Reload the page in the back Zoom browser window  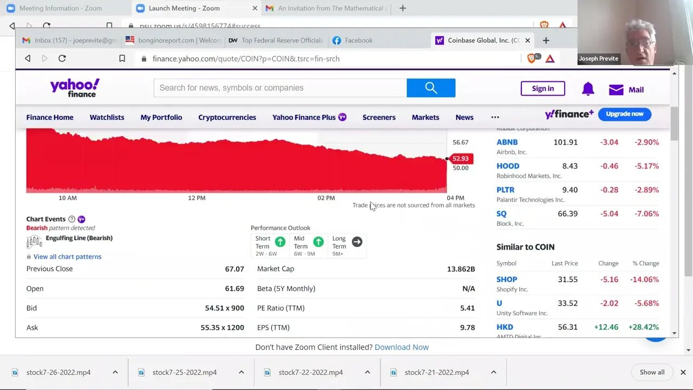point(47,25)
